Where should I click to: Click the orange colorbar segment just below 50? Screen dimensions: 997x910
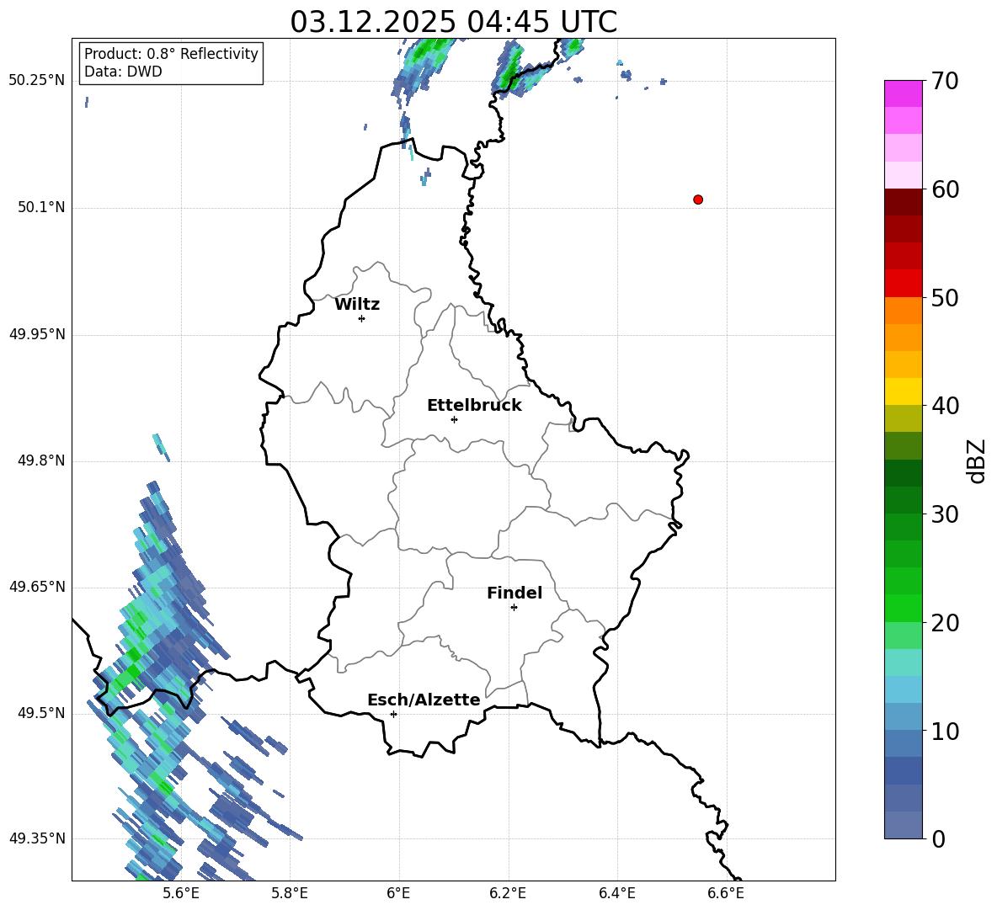(x=904, y=310)
